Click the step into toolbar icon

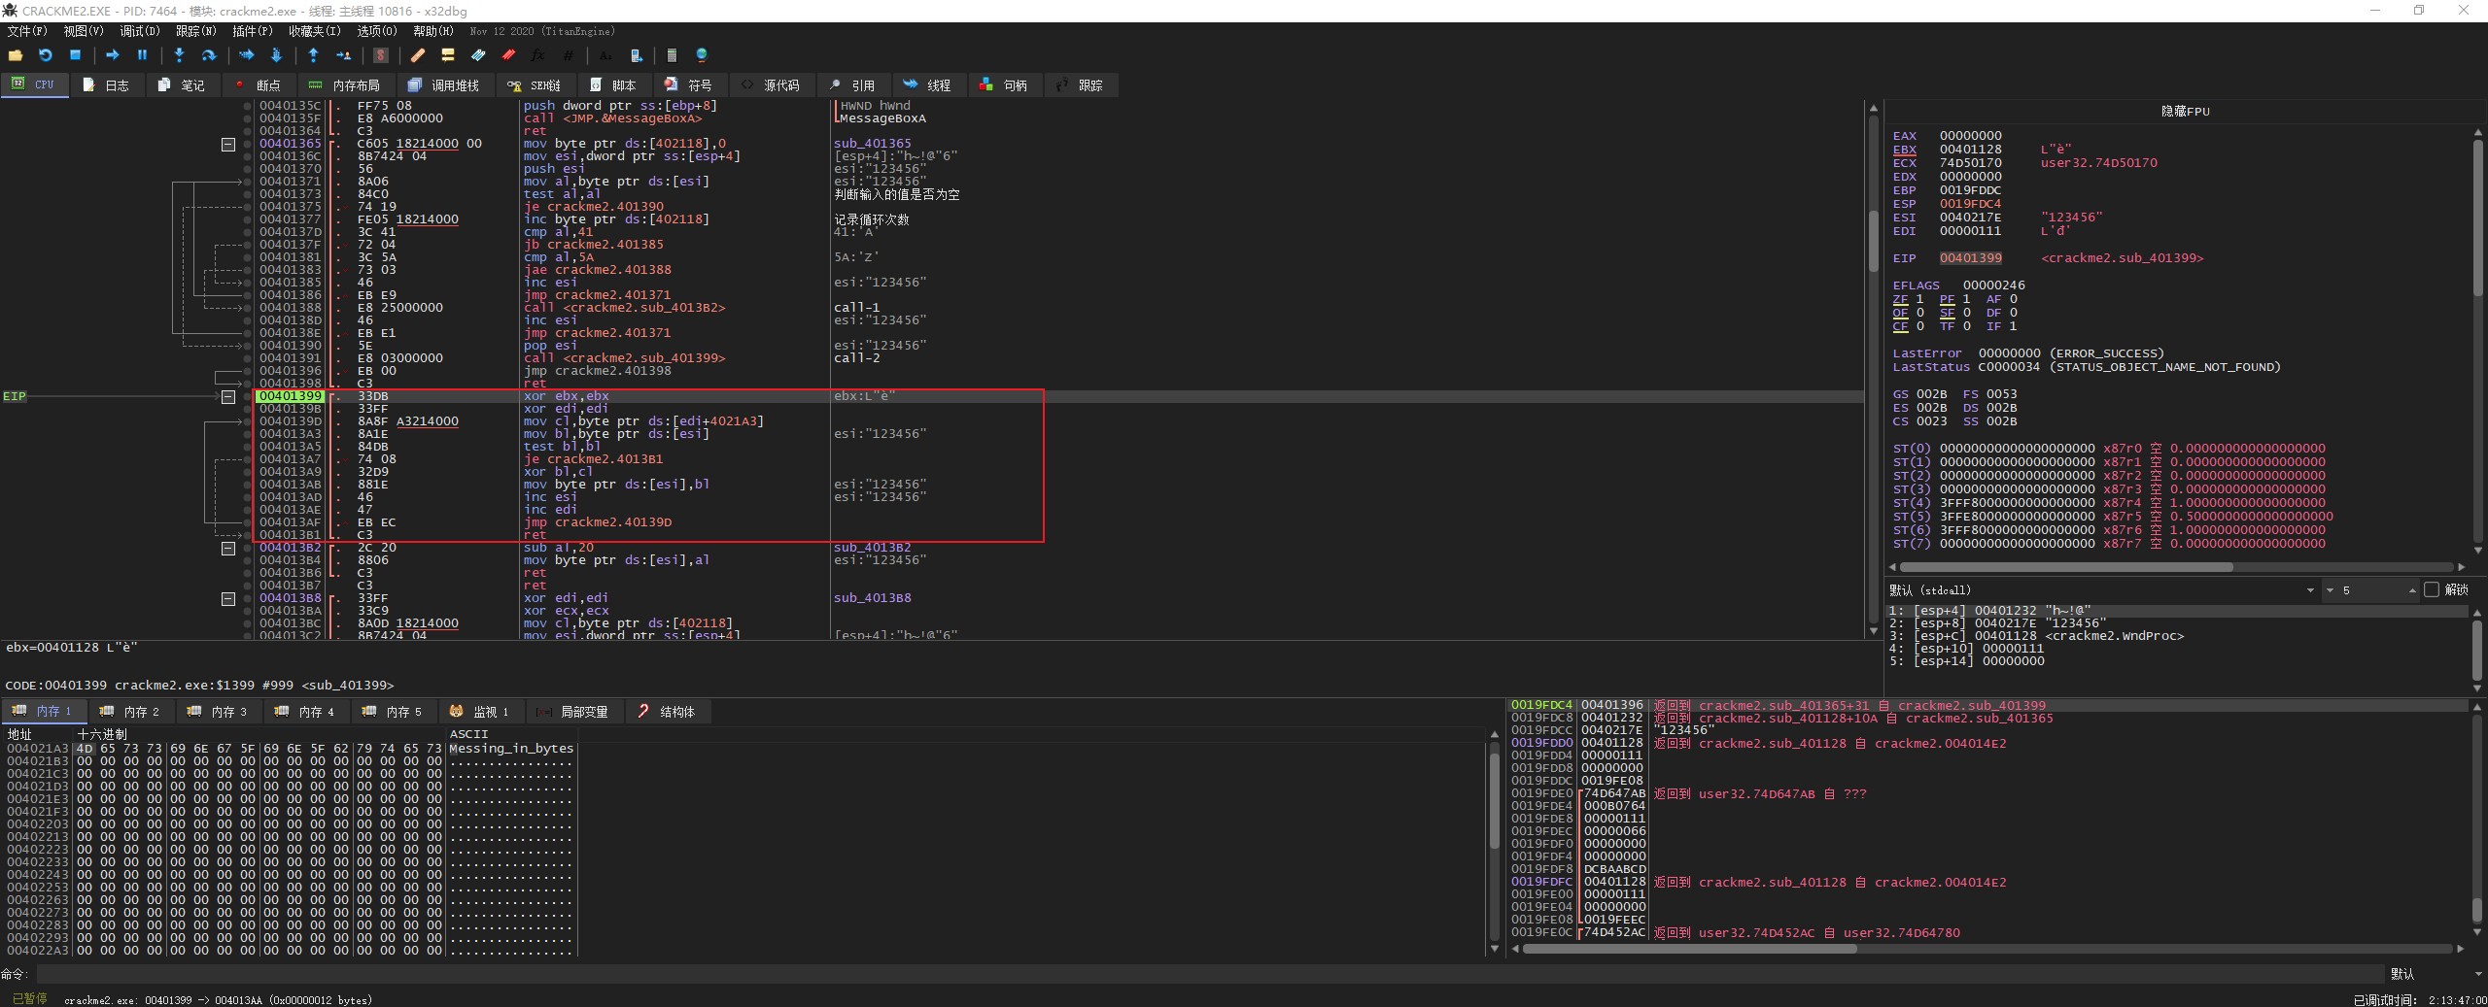[x=179, y=55]
